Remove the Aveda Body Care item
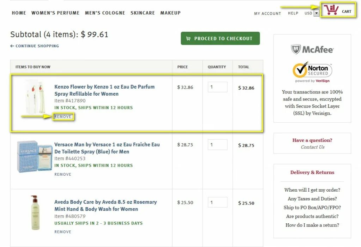 63,232
